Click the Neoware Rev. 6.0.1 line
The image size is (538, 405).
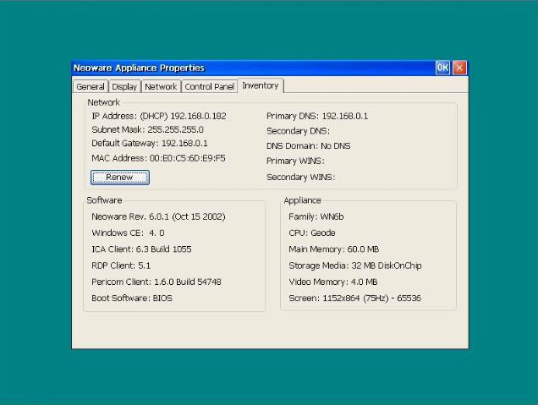158,216
